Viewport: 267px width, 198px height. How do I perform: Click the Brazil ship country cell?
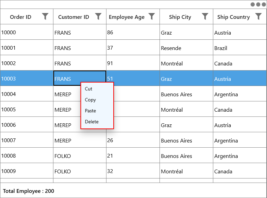point(240,47)
